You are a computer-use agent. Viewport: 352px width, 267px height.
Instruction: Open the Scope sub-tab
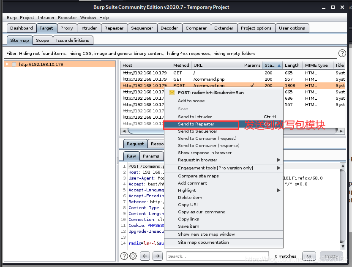coord(42,41)
